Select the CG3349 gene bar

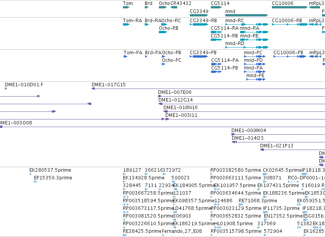199,15
